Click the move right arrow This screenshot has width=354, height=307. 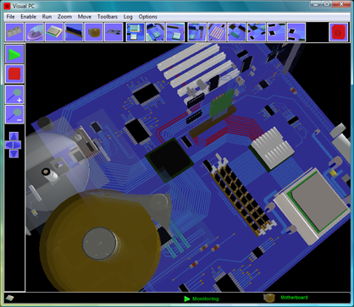pos(18,145)
